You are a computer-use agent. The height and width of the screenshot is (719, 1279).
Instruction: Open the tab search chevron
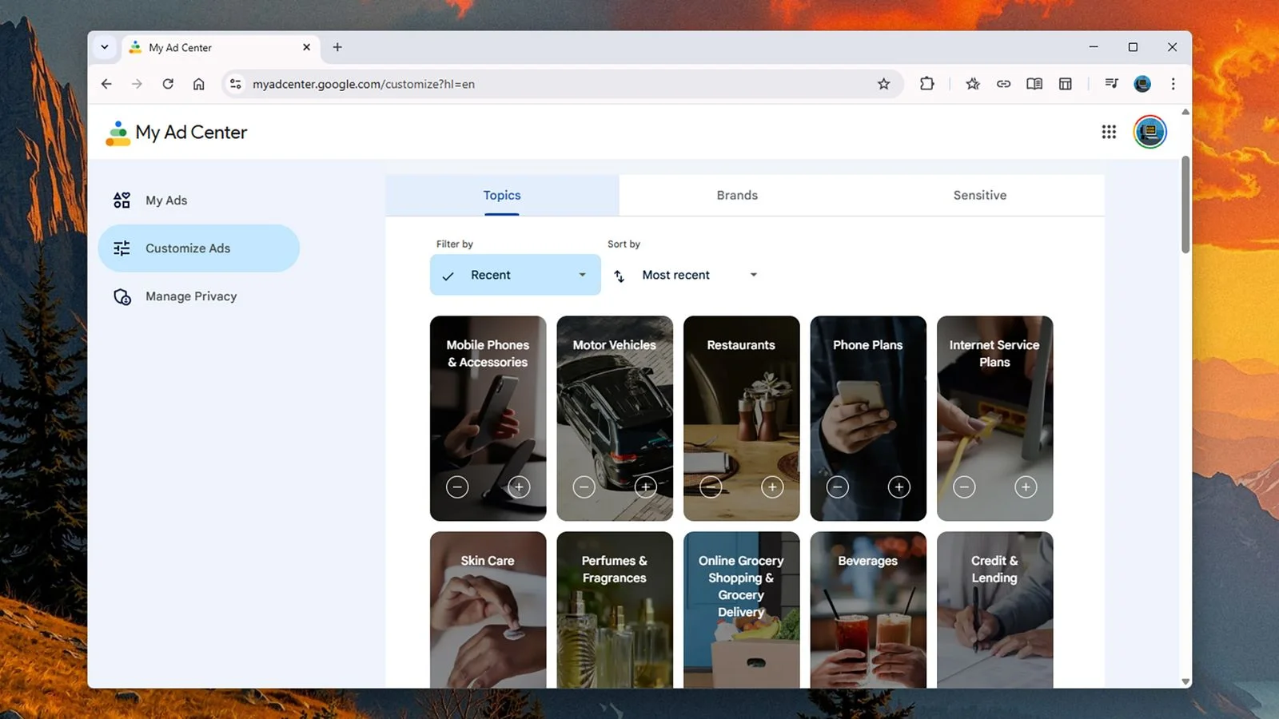(105, 47)
